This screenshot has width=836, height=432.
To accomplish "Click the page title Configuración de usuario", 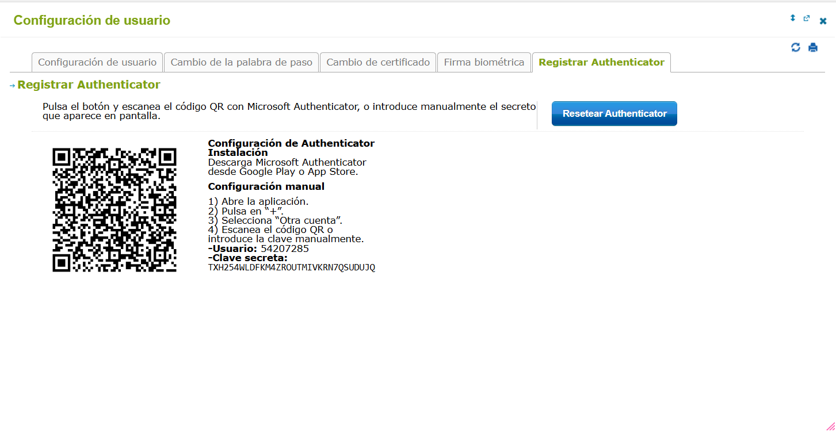I will pos(92,20).
